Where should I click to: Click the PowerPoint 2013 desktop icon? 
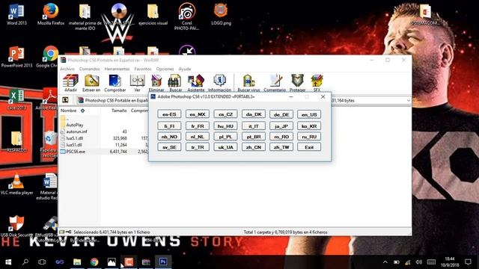point(16,57)
